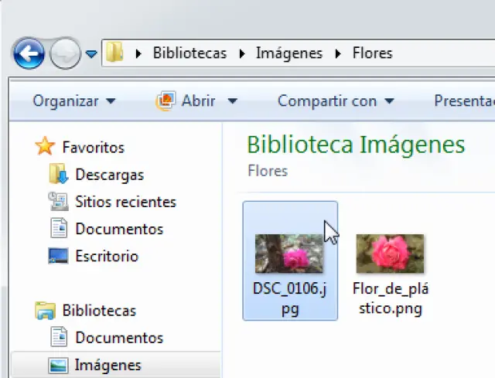This screenshot has width=495, height=378.
Task: Select the Flor_de_plástico.png thumbnail
Action: pos(390,254)
